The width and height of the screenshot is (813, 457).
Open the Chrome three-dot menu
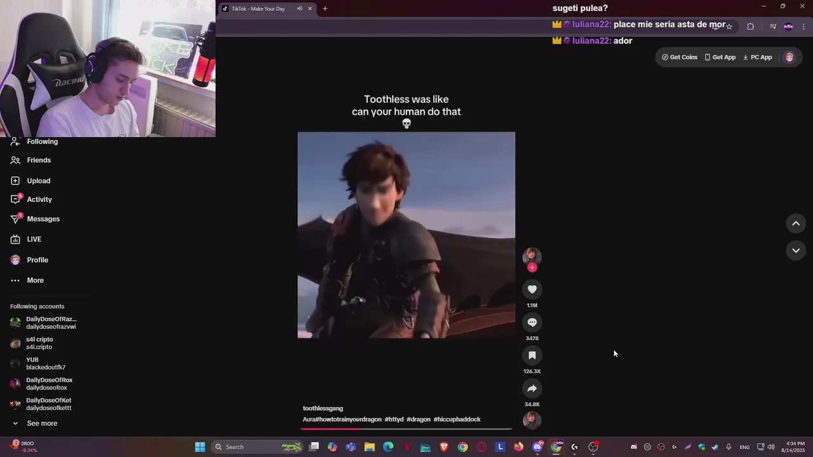[x=804, y=27]
